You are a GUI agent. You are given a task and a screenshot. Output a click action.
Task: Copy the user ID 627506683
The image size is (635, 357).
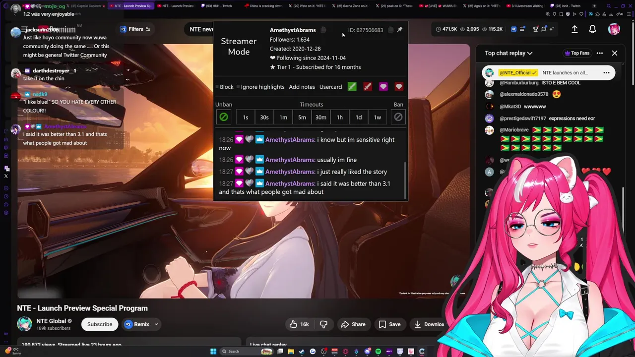(x=390, y=30)
